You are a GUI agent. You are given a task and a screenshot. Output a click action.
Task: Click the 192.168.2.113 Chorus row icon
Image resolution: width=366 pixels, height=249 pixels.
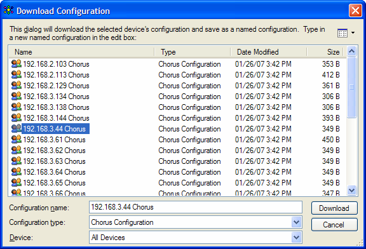point(17,75)
